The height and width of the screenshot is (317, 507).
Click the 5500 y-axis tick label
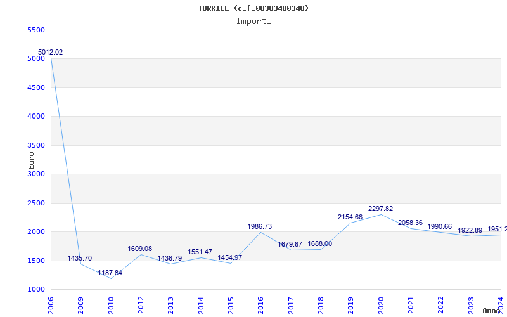pos(36,30)
